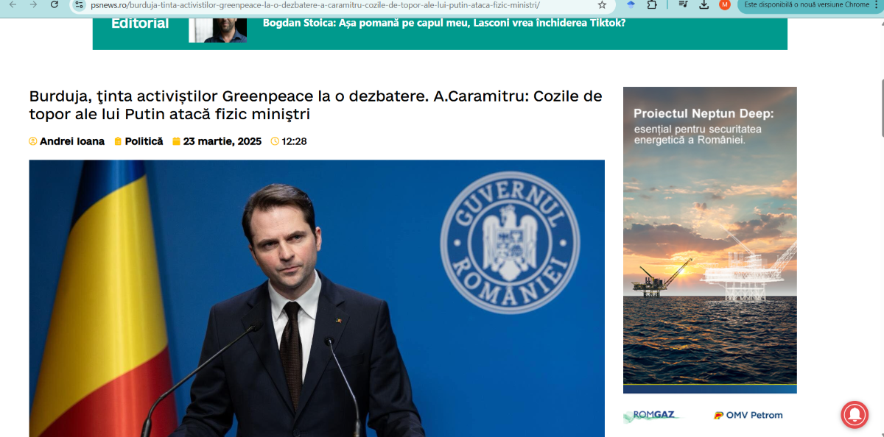Reload the page with refresh icon
884x437 pixels.
pyautogui.click(x=55, y=4)
